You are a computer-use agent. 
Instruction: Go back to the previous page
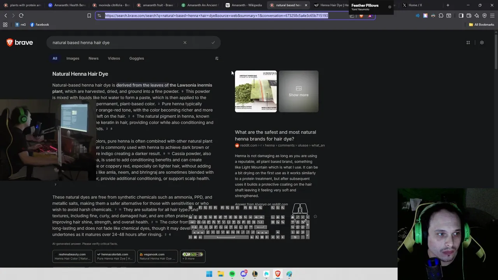coord(5,16)
